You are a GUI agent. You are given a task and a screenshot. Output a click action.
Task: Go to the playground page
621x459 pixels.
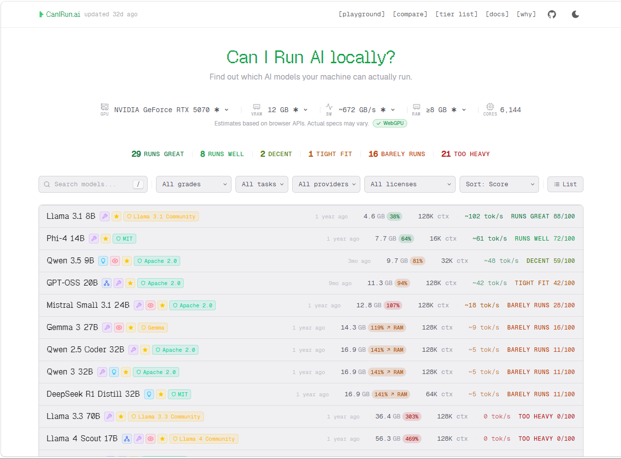click(362, 14)
